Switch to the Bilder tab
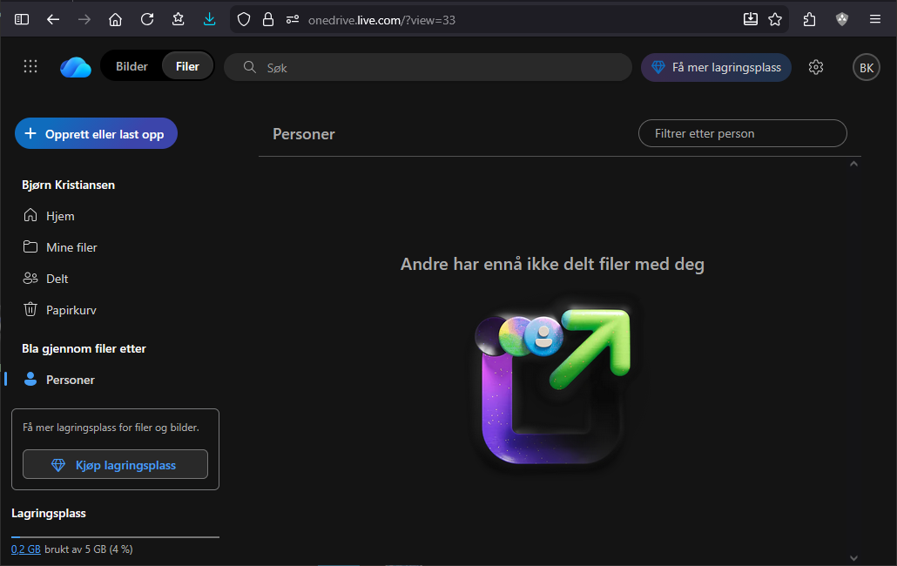The height and width of the screenshot is (566, 897). 132,66
